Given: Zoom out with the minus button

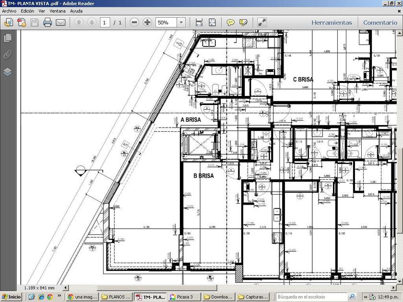Looking at the screenshot, I should (134, 23).
